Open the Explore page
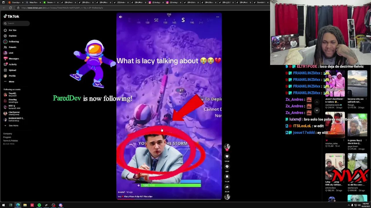This screenshot has width=371, height=208. [x=10, y=36]
